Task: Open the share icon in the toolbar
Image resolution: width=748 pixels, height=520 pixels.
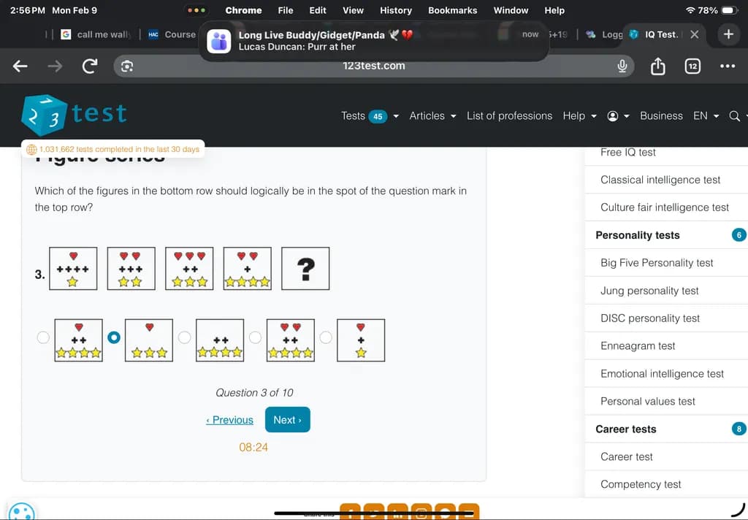Action: (658, 66)
